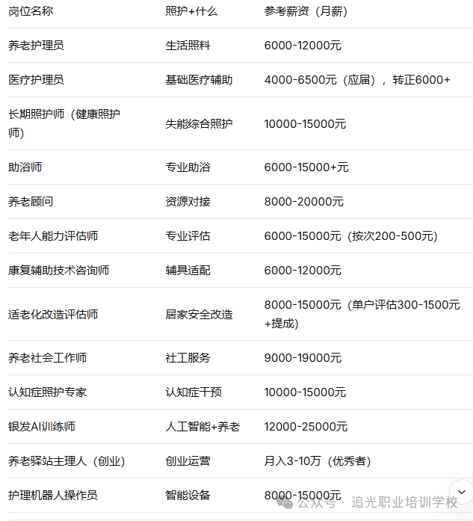Screen dimensions: 473x521
Task: Click the job title '养老护理员'
Action: (x=36, y=46)
